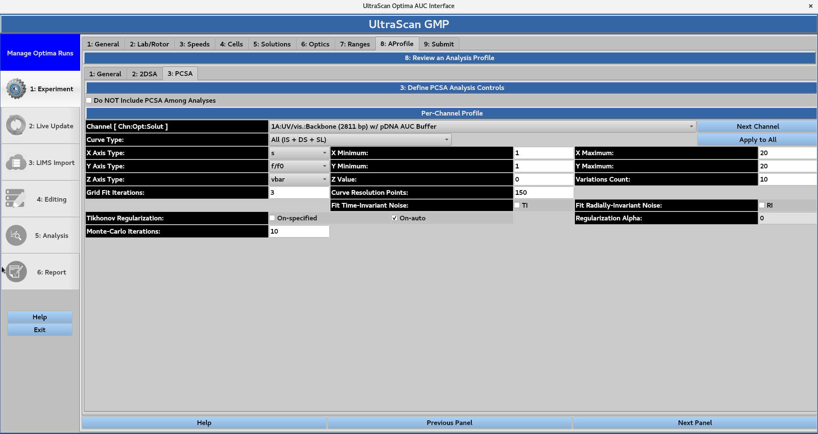818x434 pixels.
Task: Select the Editing tools icon
Action: 16,198
